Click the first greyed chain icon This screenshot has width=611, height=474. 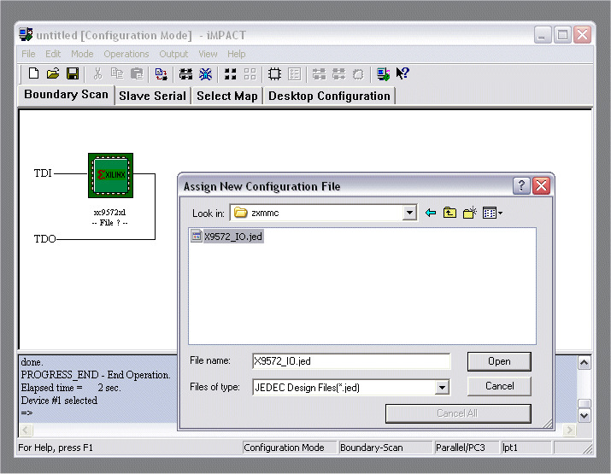point(319,73)
